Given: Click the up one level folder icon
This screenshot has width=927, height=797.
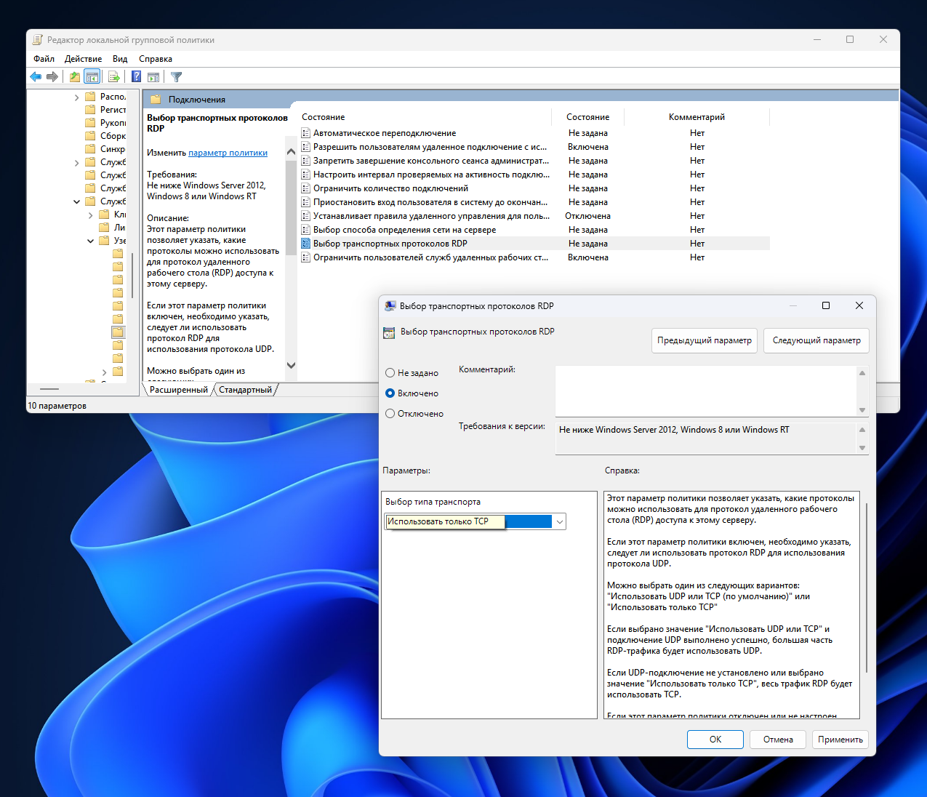Looking at the screenshot, I should pos(74,76).
